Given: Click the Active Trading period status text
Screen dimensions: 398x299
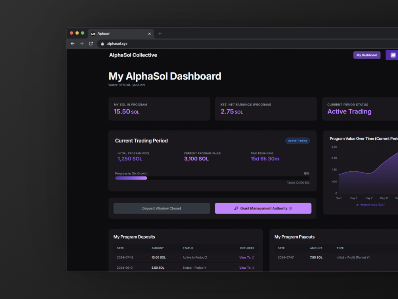Looking at the screenshot, I should pos(349,111).
